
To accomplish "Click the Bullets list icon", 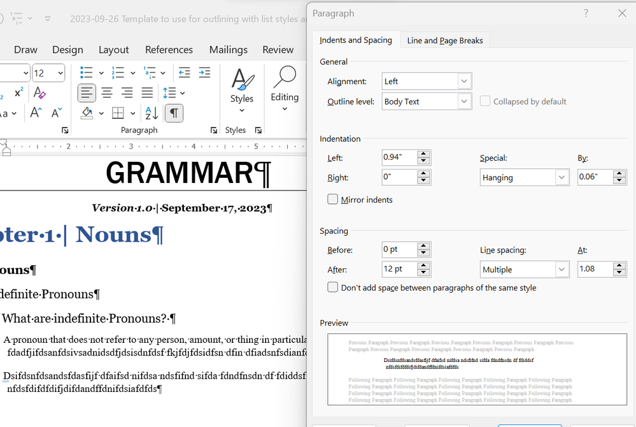I will pyautogui.click(x=87, y=73).
